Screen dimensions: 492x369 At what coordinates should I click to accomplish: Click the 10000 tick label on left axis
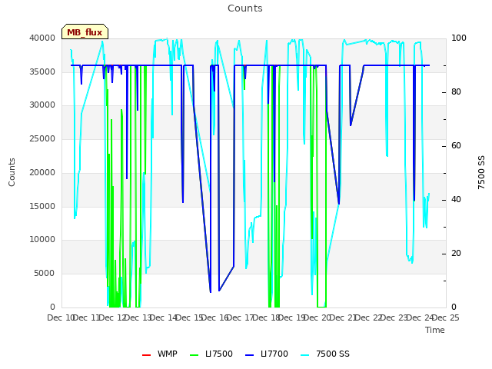click(42, 239)
